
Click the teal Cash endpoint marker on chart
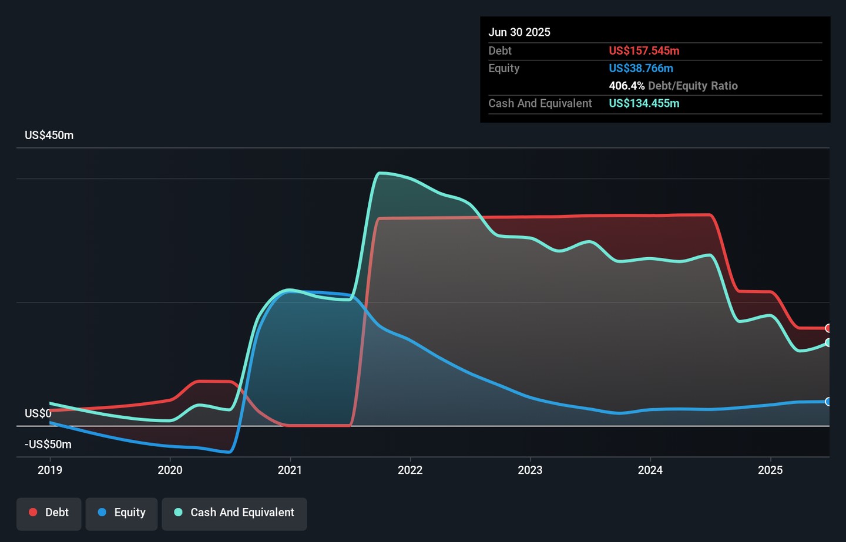(x=828, y=342)
